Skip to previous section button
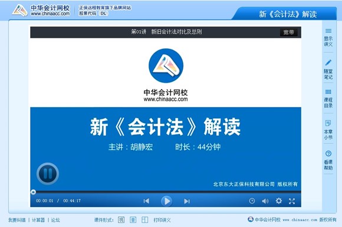Screen dimensions: 342x227 pyautogui.click(x=146, y=201)
